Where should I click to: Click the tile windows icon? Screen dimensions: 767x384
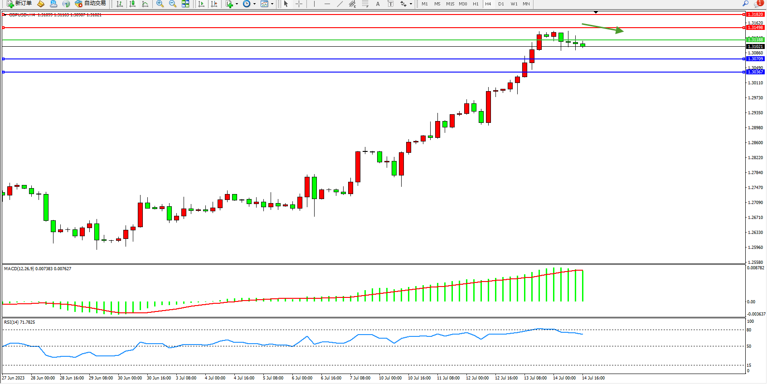[x=185, y=4]
